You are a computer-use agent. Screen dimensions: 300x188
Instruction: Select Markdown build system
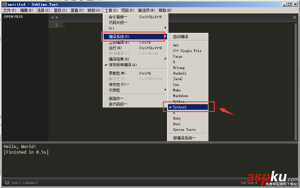click(x=188, y=96)
